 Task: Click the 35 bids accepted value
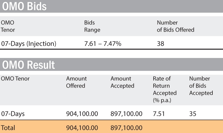pos(193,114)
